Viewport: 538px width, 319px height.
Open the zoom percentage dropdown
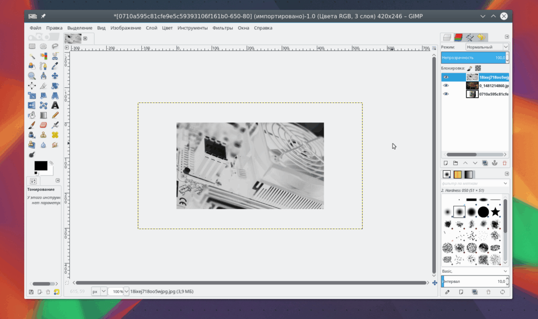[x=126, y=292]
